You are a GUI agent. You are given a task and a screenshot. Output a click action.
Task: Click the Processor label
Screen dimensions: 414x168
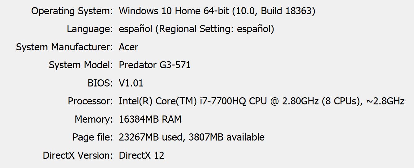[91, 101]
